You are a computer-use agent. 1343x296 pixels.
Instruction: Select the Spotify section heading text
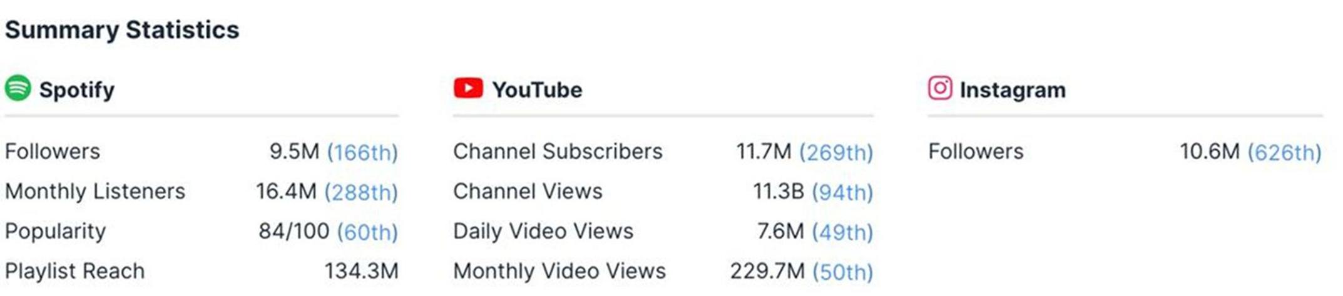(x=77, y=90)
